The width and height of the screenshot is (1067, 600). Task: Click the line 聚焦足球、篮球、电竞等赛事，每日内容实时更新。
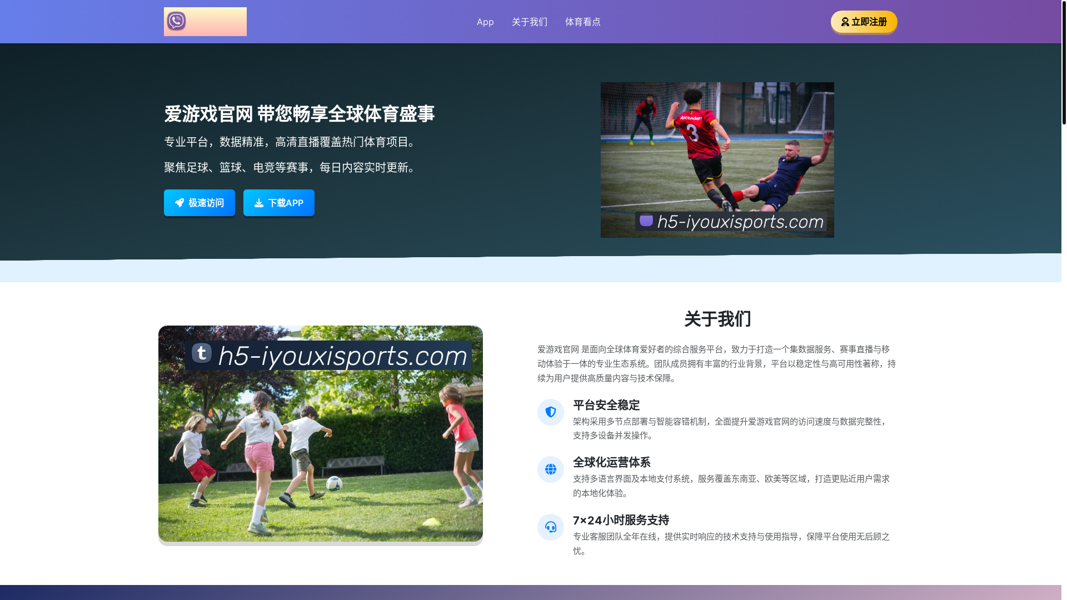291,167
